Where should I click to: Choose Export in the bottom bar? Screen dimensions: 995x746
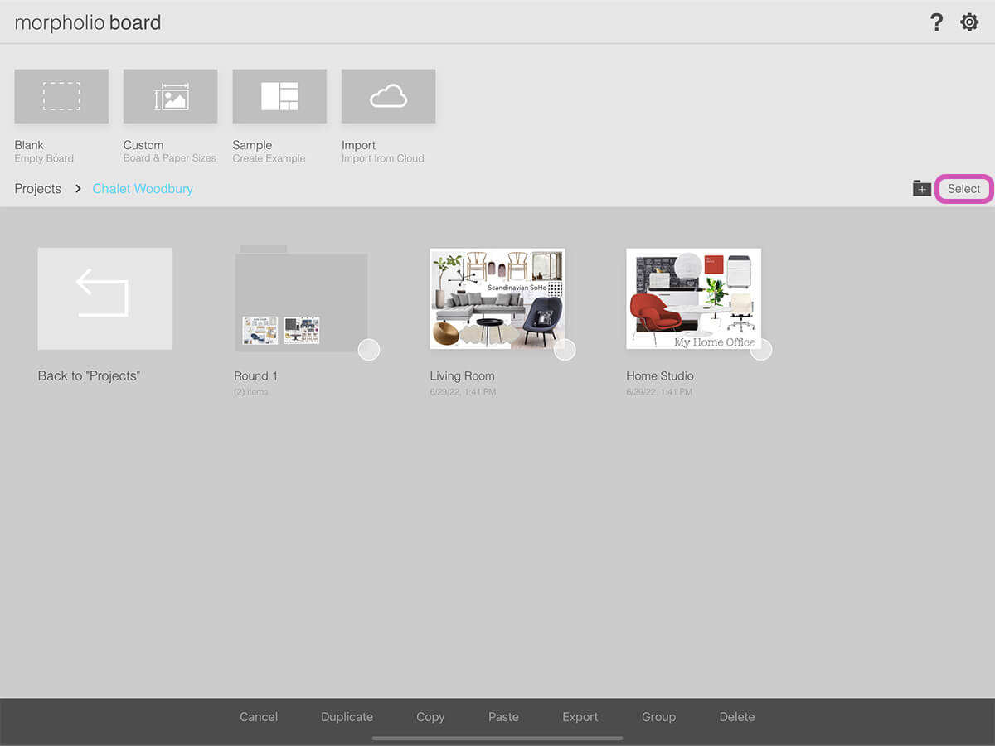pos(580,717)
